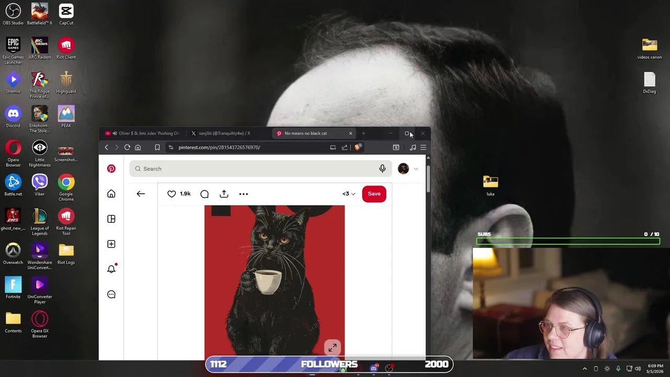Create a new pin with plus icon

click(x=111, y=244)
